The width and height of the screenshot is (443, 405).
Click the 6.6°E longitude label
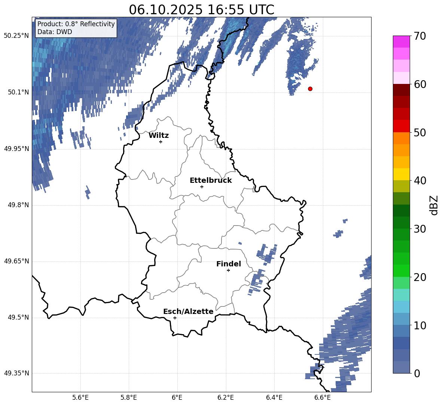[323, 398]
